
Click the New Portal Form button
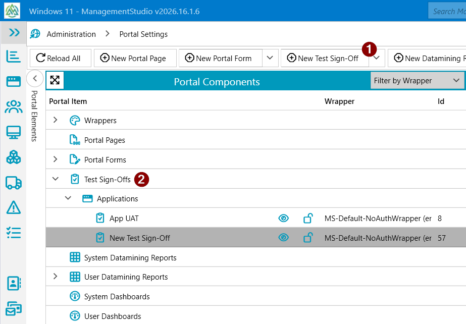pos(221,58)
